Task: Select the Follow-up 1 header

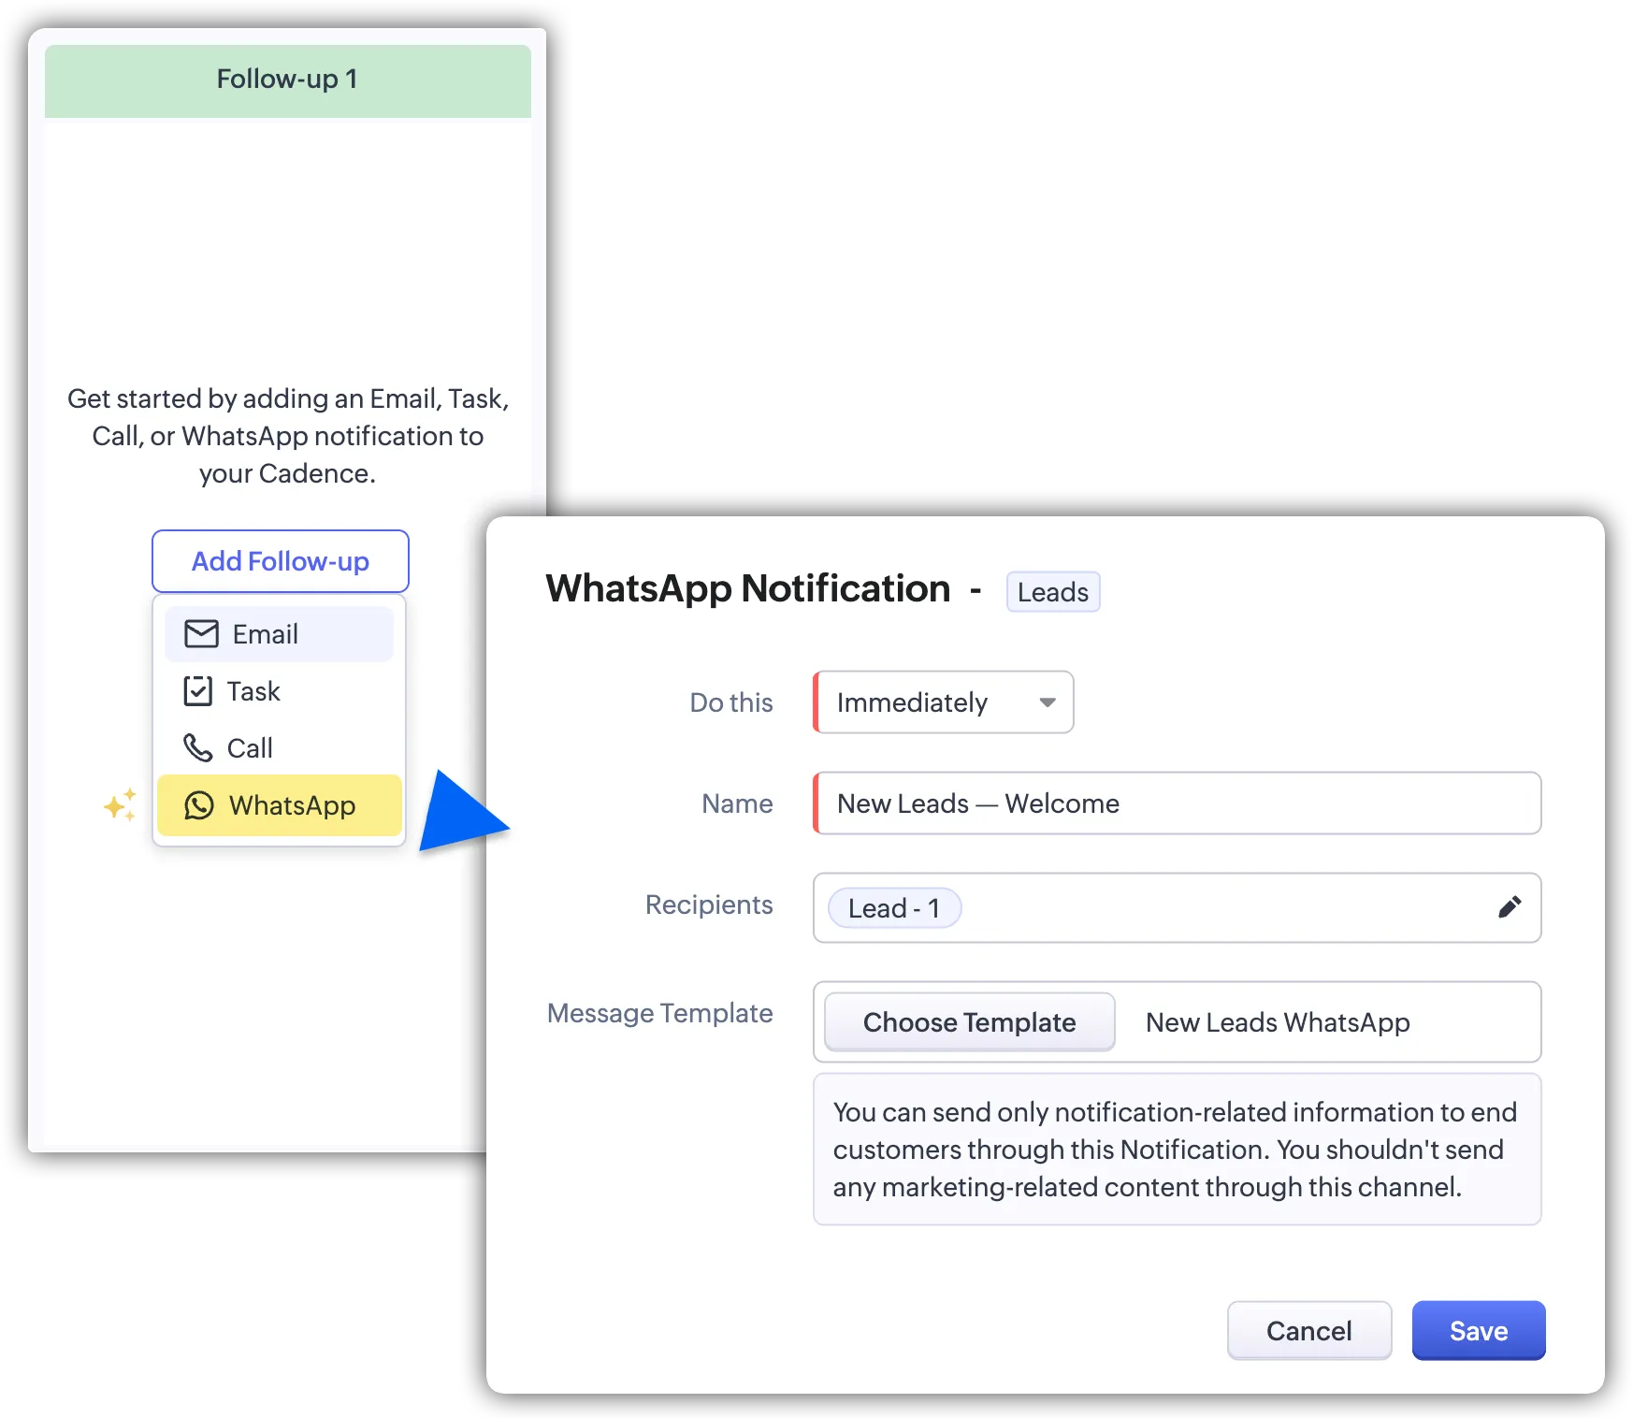Action: [x=288, y=80]
